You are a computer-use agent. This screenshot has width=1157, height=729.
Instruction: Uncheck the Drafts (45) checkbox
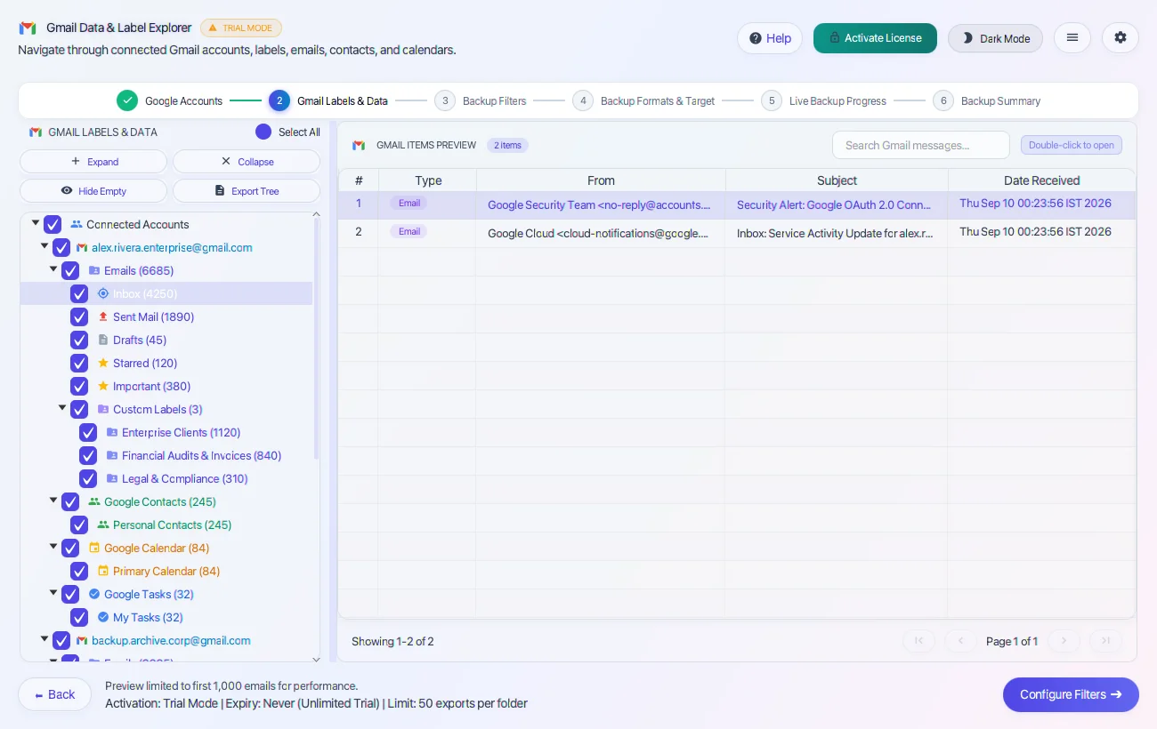[x=79, y=340]
